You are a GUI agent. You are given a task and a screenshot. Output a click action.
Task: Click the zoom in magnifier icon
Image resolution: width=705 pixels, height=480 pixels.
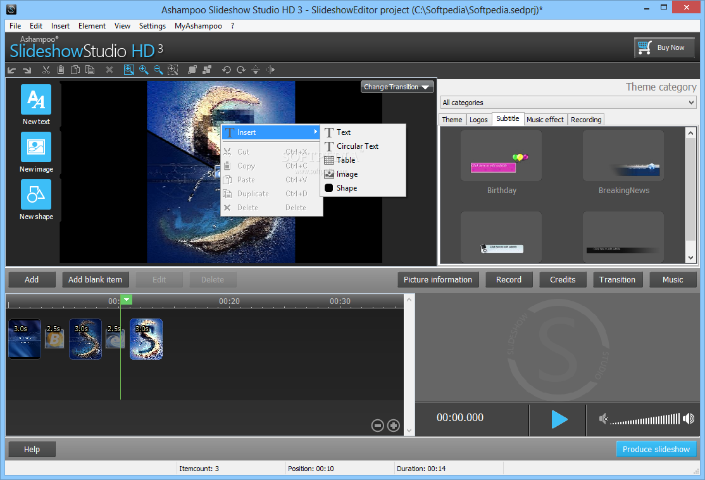pos(144,70)
